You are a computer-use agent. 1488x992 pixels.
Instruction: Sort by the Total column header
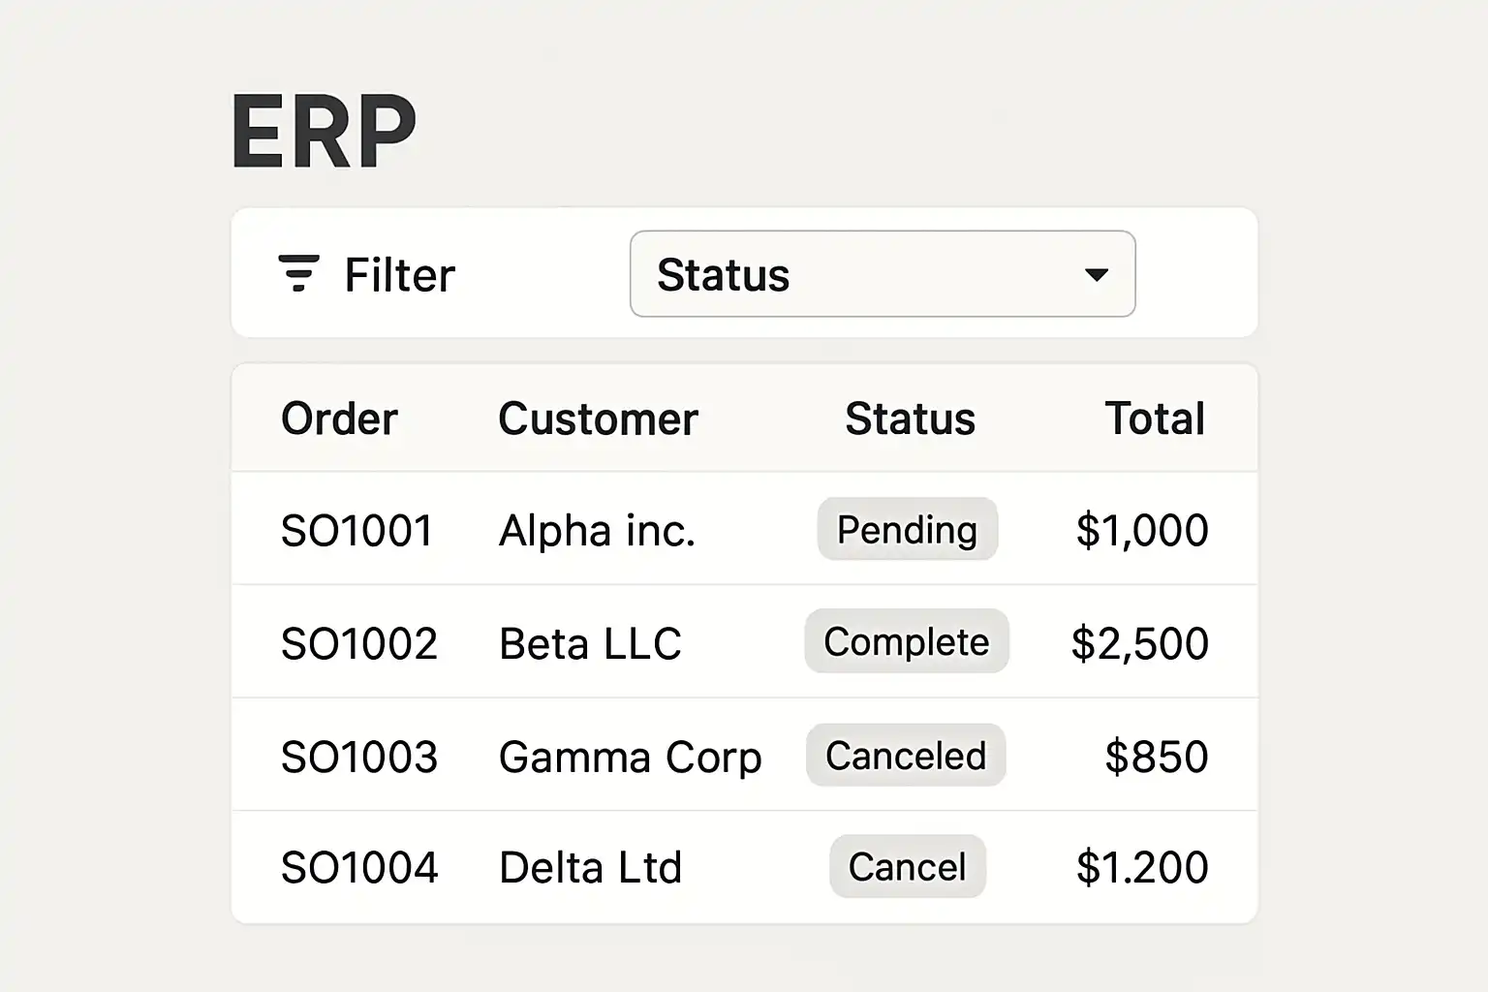click(1155, 419)
